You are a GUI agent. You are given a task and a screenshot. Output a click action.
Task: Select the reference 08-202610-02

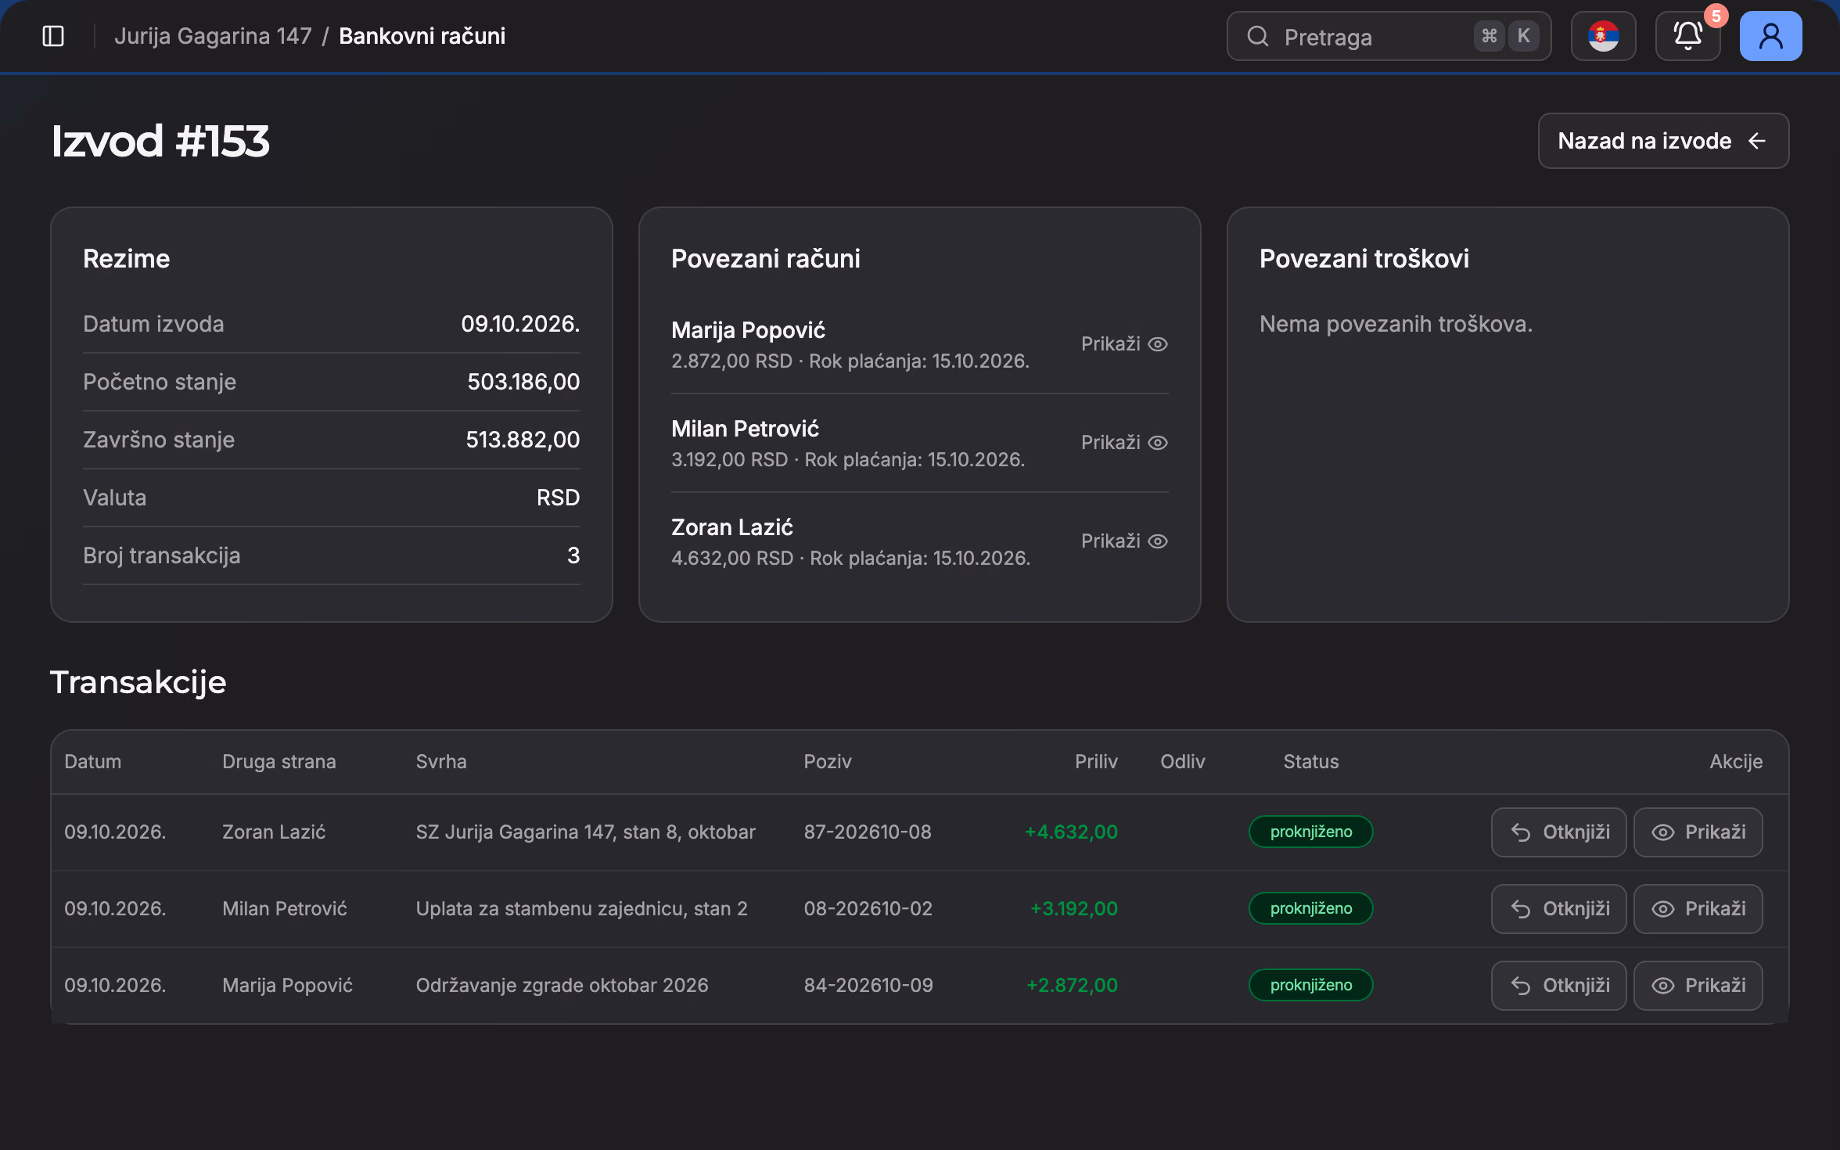tap(868, 909)
